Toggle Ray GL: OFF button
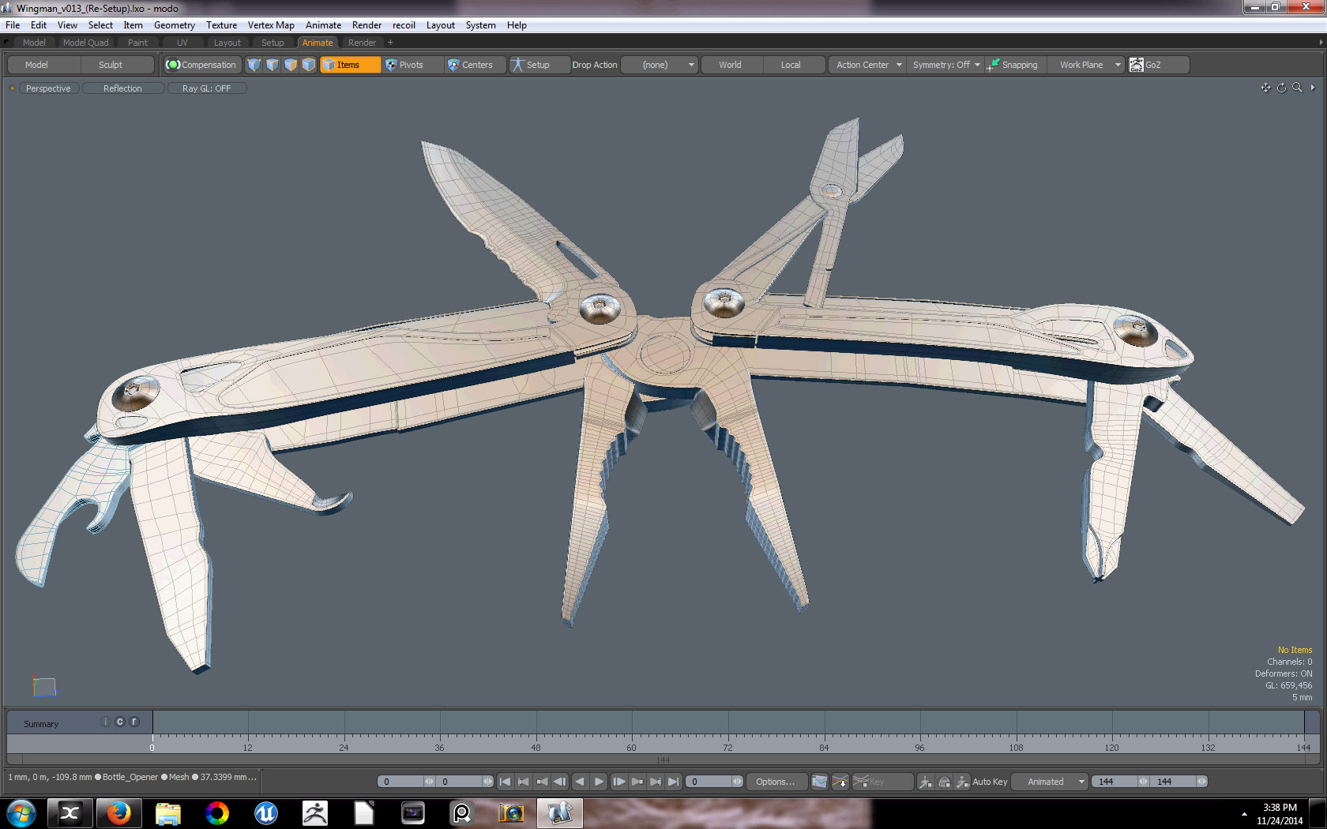Viewport: 1327px width, 829px height. pos(206,88)
